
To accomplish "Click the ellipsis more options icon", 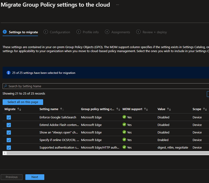I will point(118,5).
